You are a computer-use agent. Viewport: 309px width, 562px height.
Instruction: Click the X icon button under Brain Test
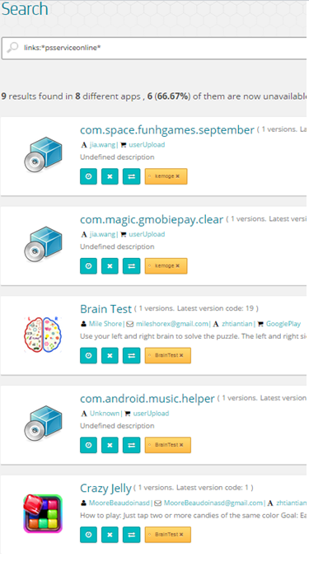click(x=110, y=355)
